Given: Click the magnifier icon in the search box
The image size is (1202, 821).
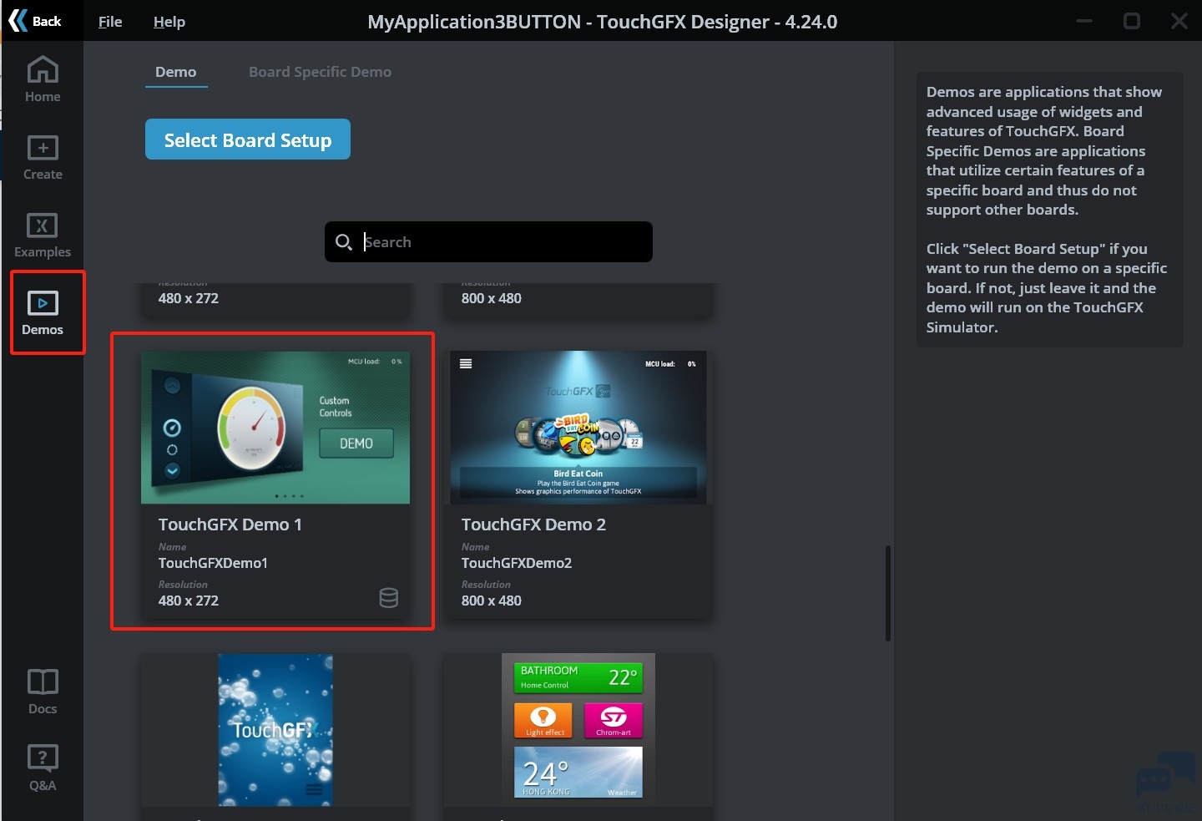Looking at the screenshot, I should 343,242.
